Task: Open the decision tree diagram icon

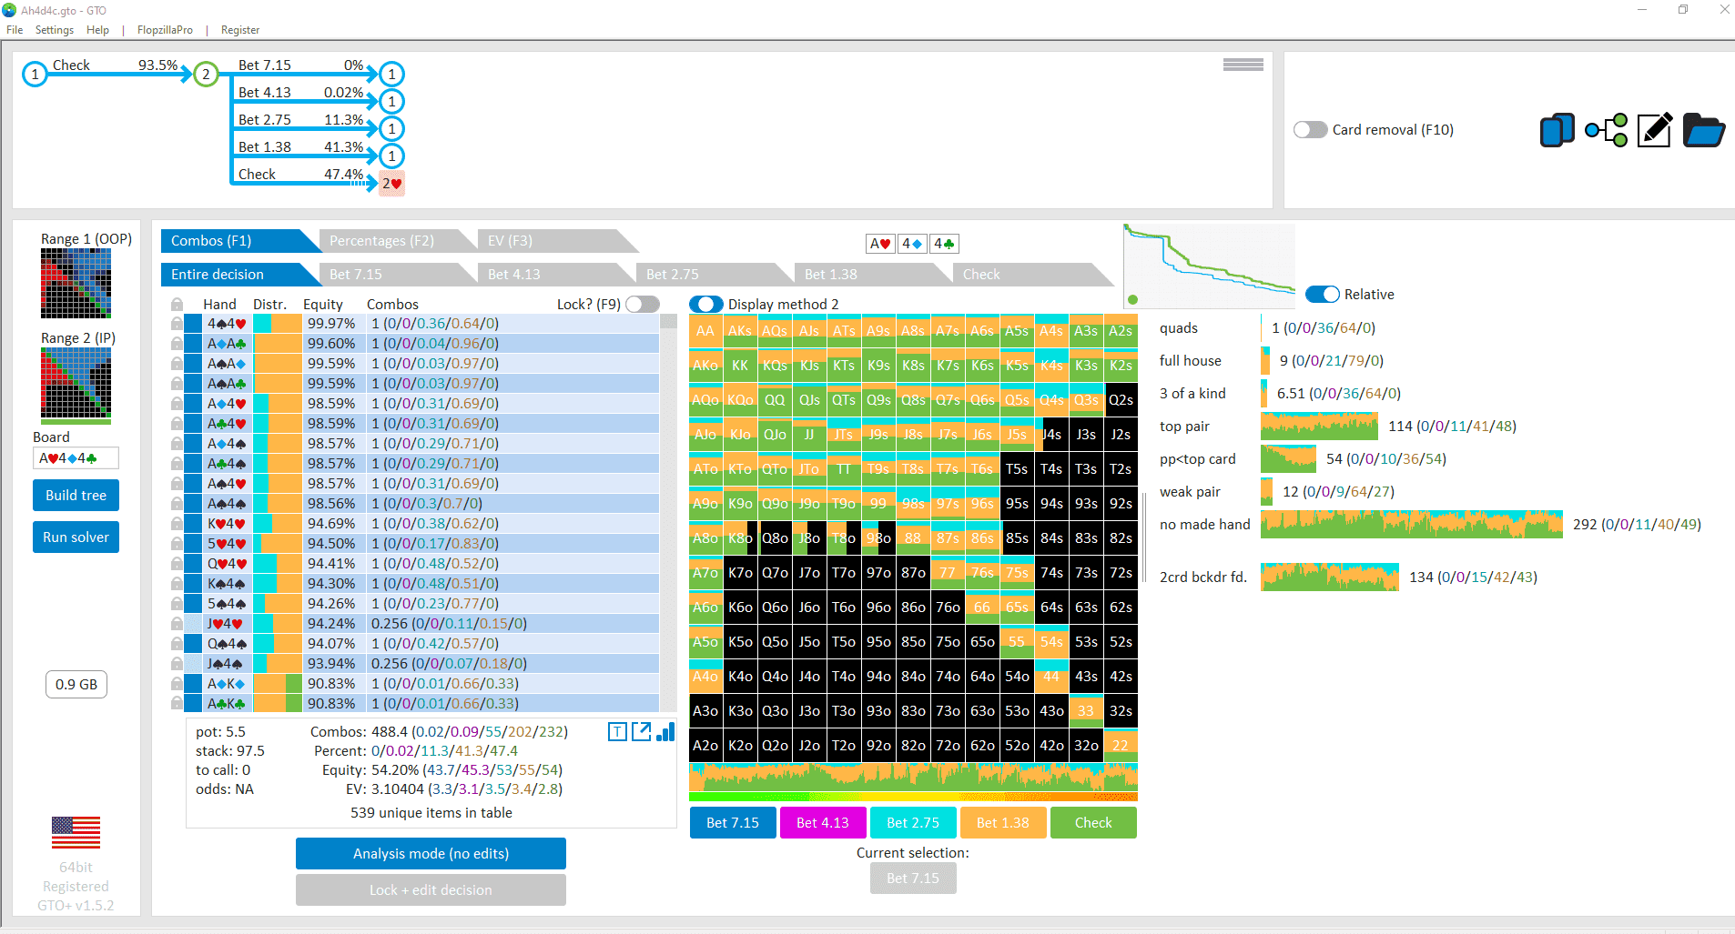Action: tap(1607, 130)
